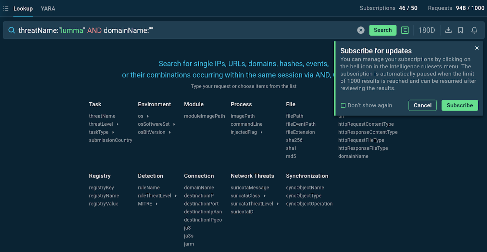This screenshot has width=487, height=252.
Task: Expand the MITRE submenu arrow
Action: [156, 204]
